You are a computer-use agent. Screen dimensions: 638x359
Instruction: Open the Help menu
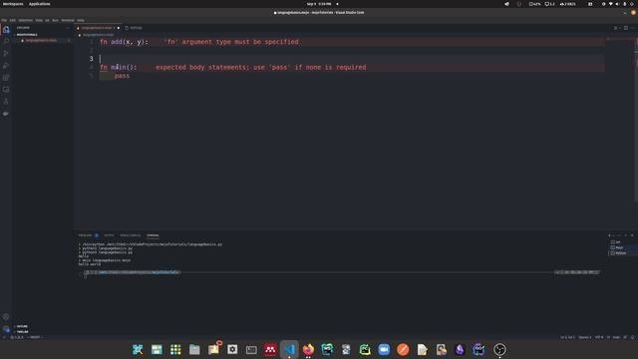(x=81, y=20)
